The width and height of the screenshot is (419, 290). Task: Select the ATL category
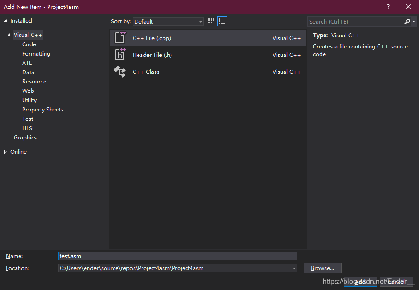click(27, 63)
